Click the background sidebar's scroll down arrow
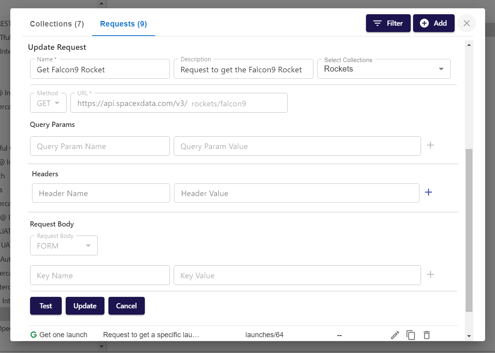Viewport: 495px width, 353px height. (101, 347)
